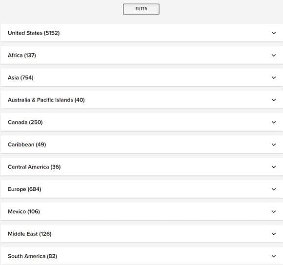
Task: Open Europe chevron arrow
Action: (274, 189)
